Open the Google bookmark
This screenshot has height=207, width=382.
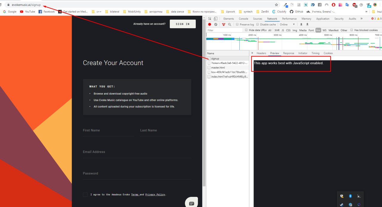[10, 12]
